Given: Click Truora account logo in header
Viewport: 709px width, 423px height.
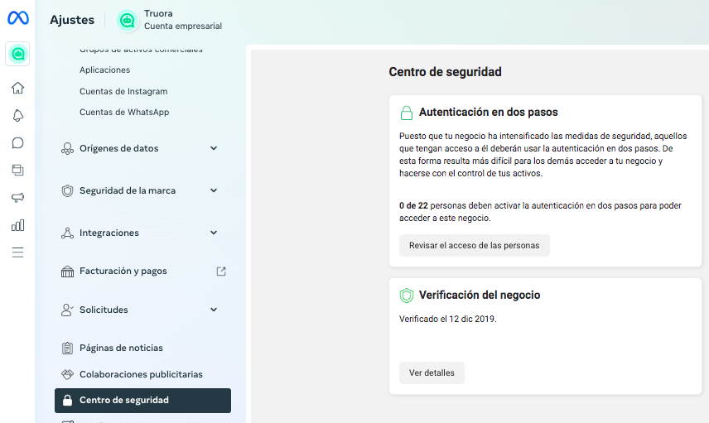Looking at the screenshot, I should [x=127, y=21].
